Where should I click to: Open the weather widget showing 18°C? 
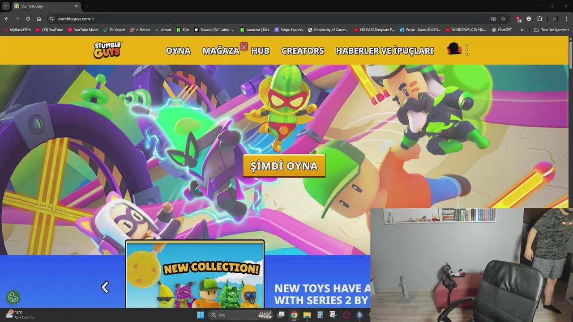coord(20,315)
